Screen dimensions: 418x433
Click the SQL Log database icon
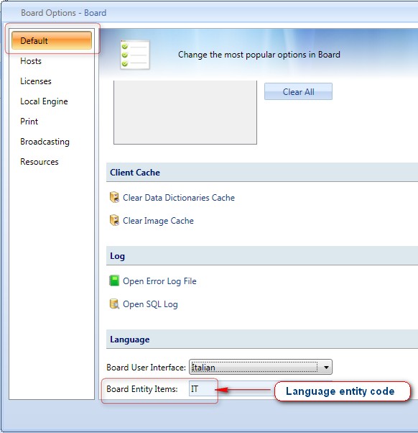point(114,304)
